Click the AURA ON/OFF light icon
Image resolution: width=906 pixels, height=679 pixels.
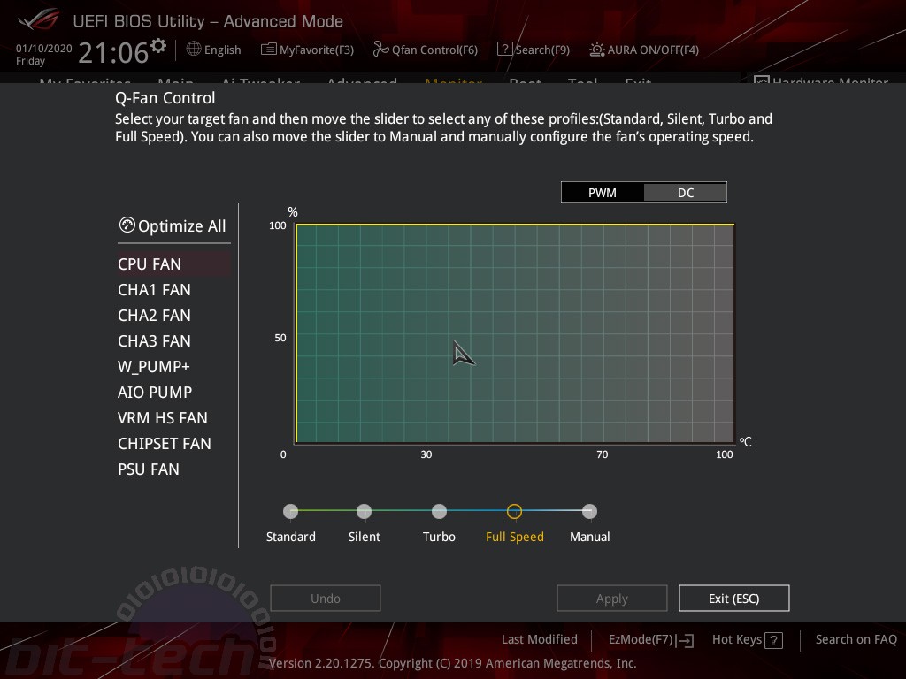pos(597,50)
